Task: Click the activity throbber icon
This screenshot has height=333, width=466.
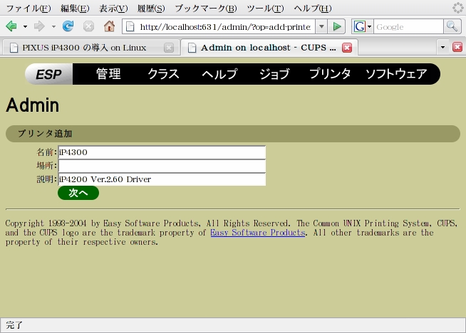Action: (x=457, y=8)
